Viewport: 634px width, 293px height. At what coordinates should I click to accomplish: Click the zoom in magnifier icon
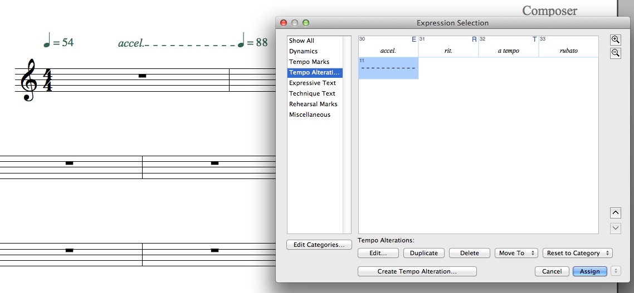(616, 40)
